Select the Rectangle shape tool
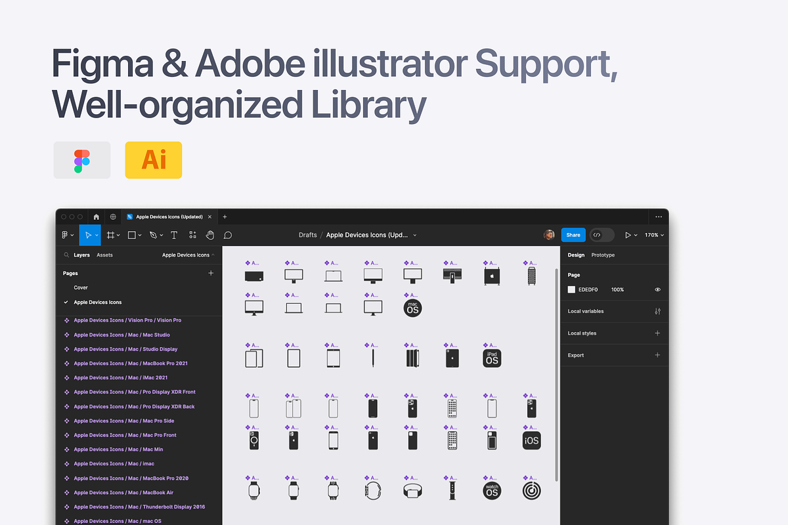 (131, 235)
